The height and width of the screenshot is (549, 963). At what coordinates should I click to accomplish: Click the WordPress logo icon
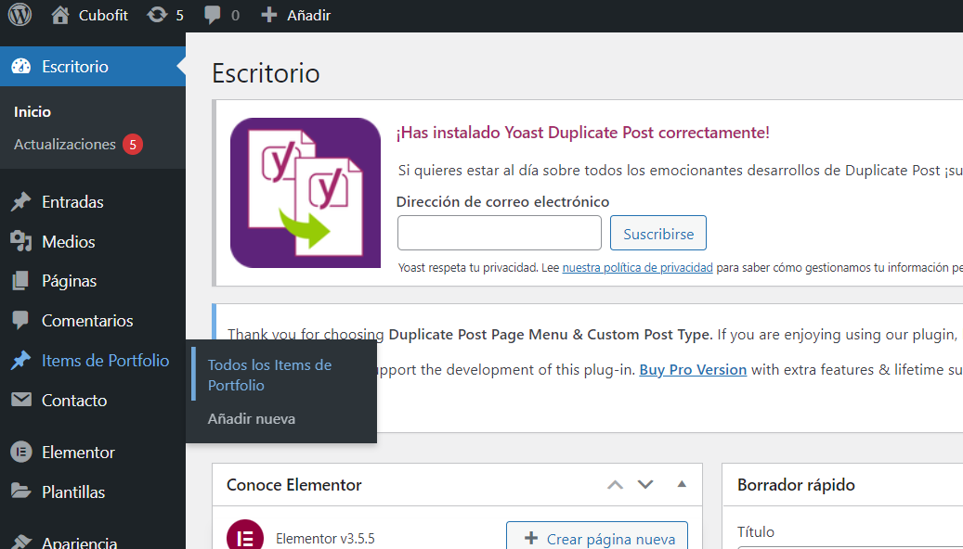(x=20, y=15)
